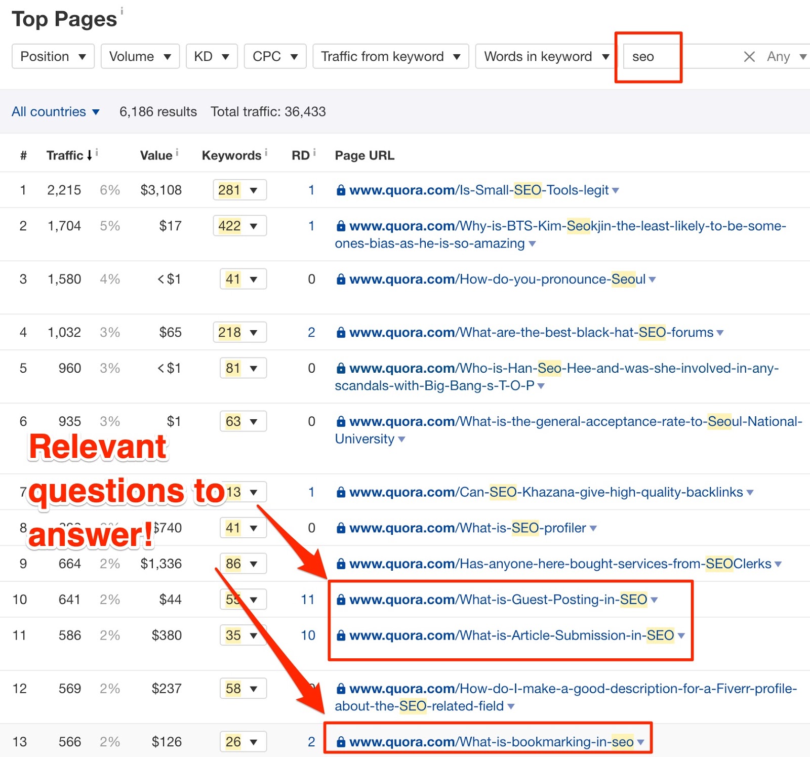The height and width of the screenshot is (757, 810).
Task: Open the What-is-bookmarking-in-seo URL
Action: click(x=491, y=742)
